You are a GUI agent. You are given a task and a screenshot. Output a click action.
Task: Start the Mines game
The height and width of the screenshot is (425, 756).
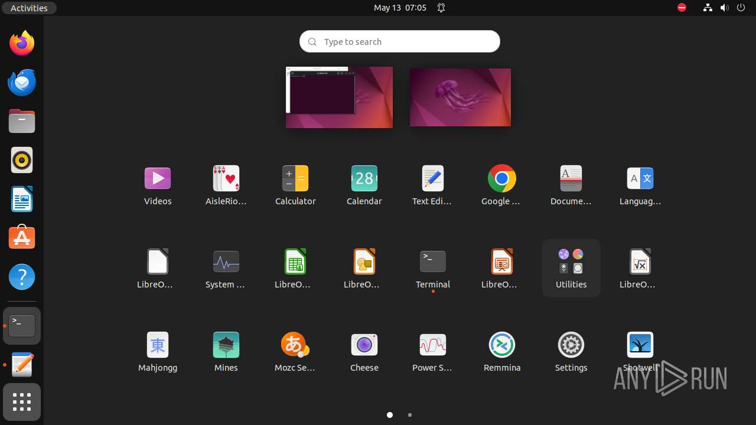[x=226, y=352]
